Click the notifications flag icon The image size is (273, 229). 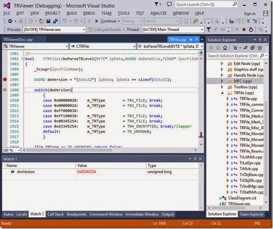157,4
